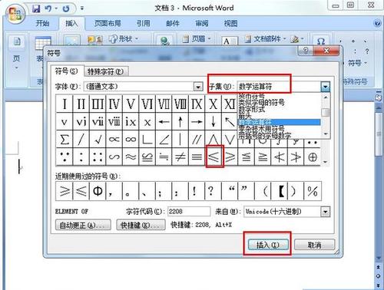The width and height of the screenshot is (384, 290).
Task: Click the 插入 insert button
Action: coord(268,245)
